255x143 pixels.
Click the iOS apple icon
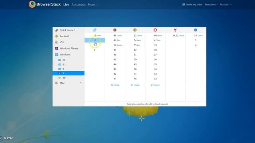click(57, 42)
